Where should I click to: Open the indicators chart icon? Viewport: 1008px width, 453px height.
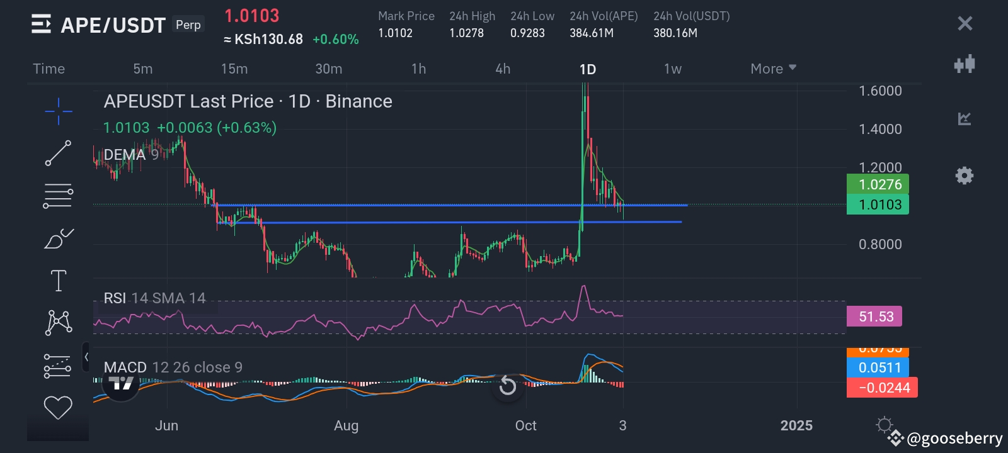[x=964, y=119]
